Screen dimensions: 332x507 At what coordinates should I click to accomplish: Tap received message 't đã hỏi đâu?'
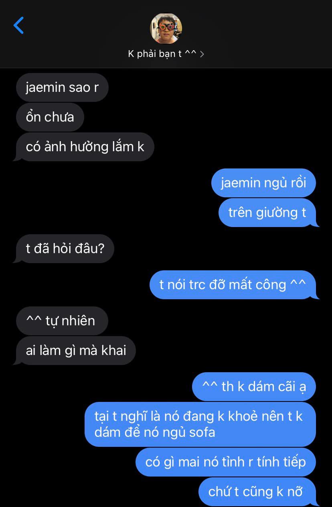pos(64,249)
